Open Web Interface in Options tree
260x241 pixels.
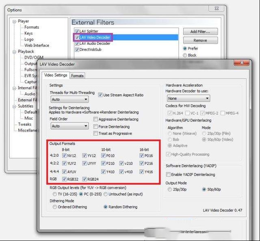pos(37,45)
